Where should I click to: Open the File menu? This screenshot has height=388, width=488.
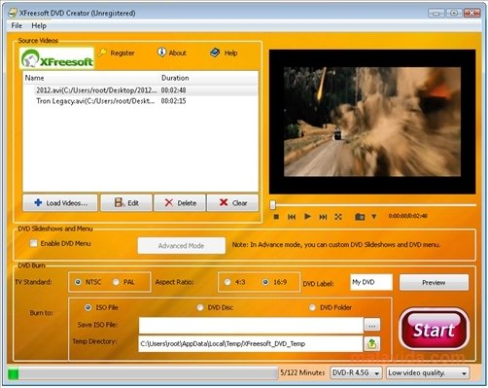[17, 25]
